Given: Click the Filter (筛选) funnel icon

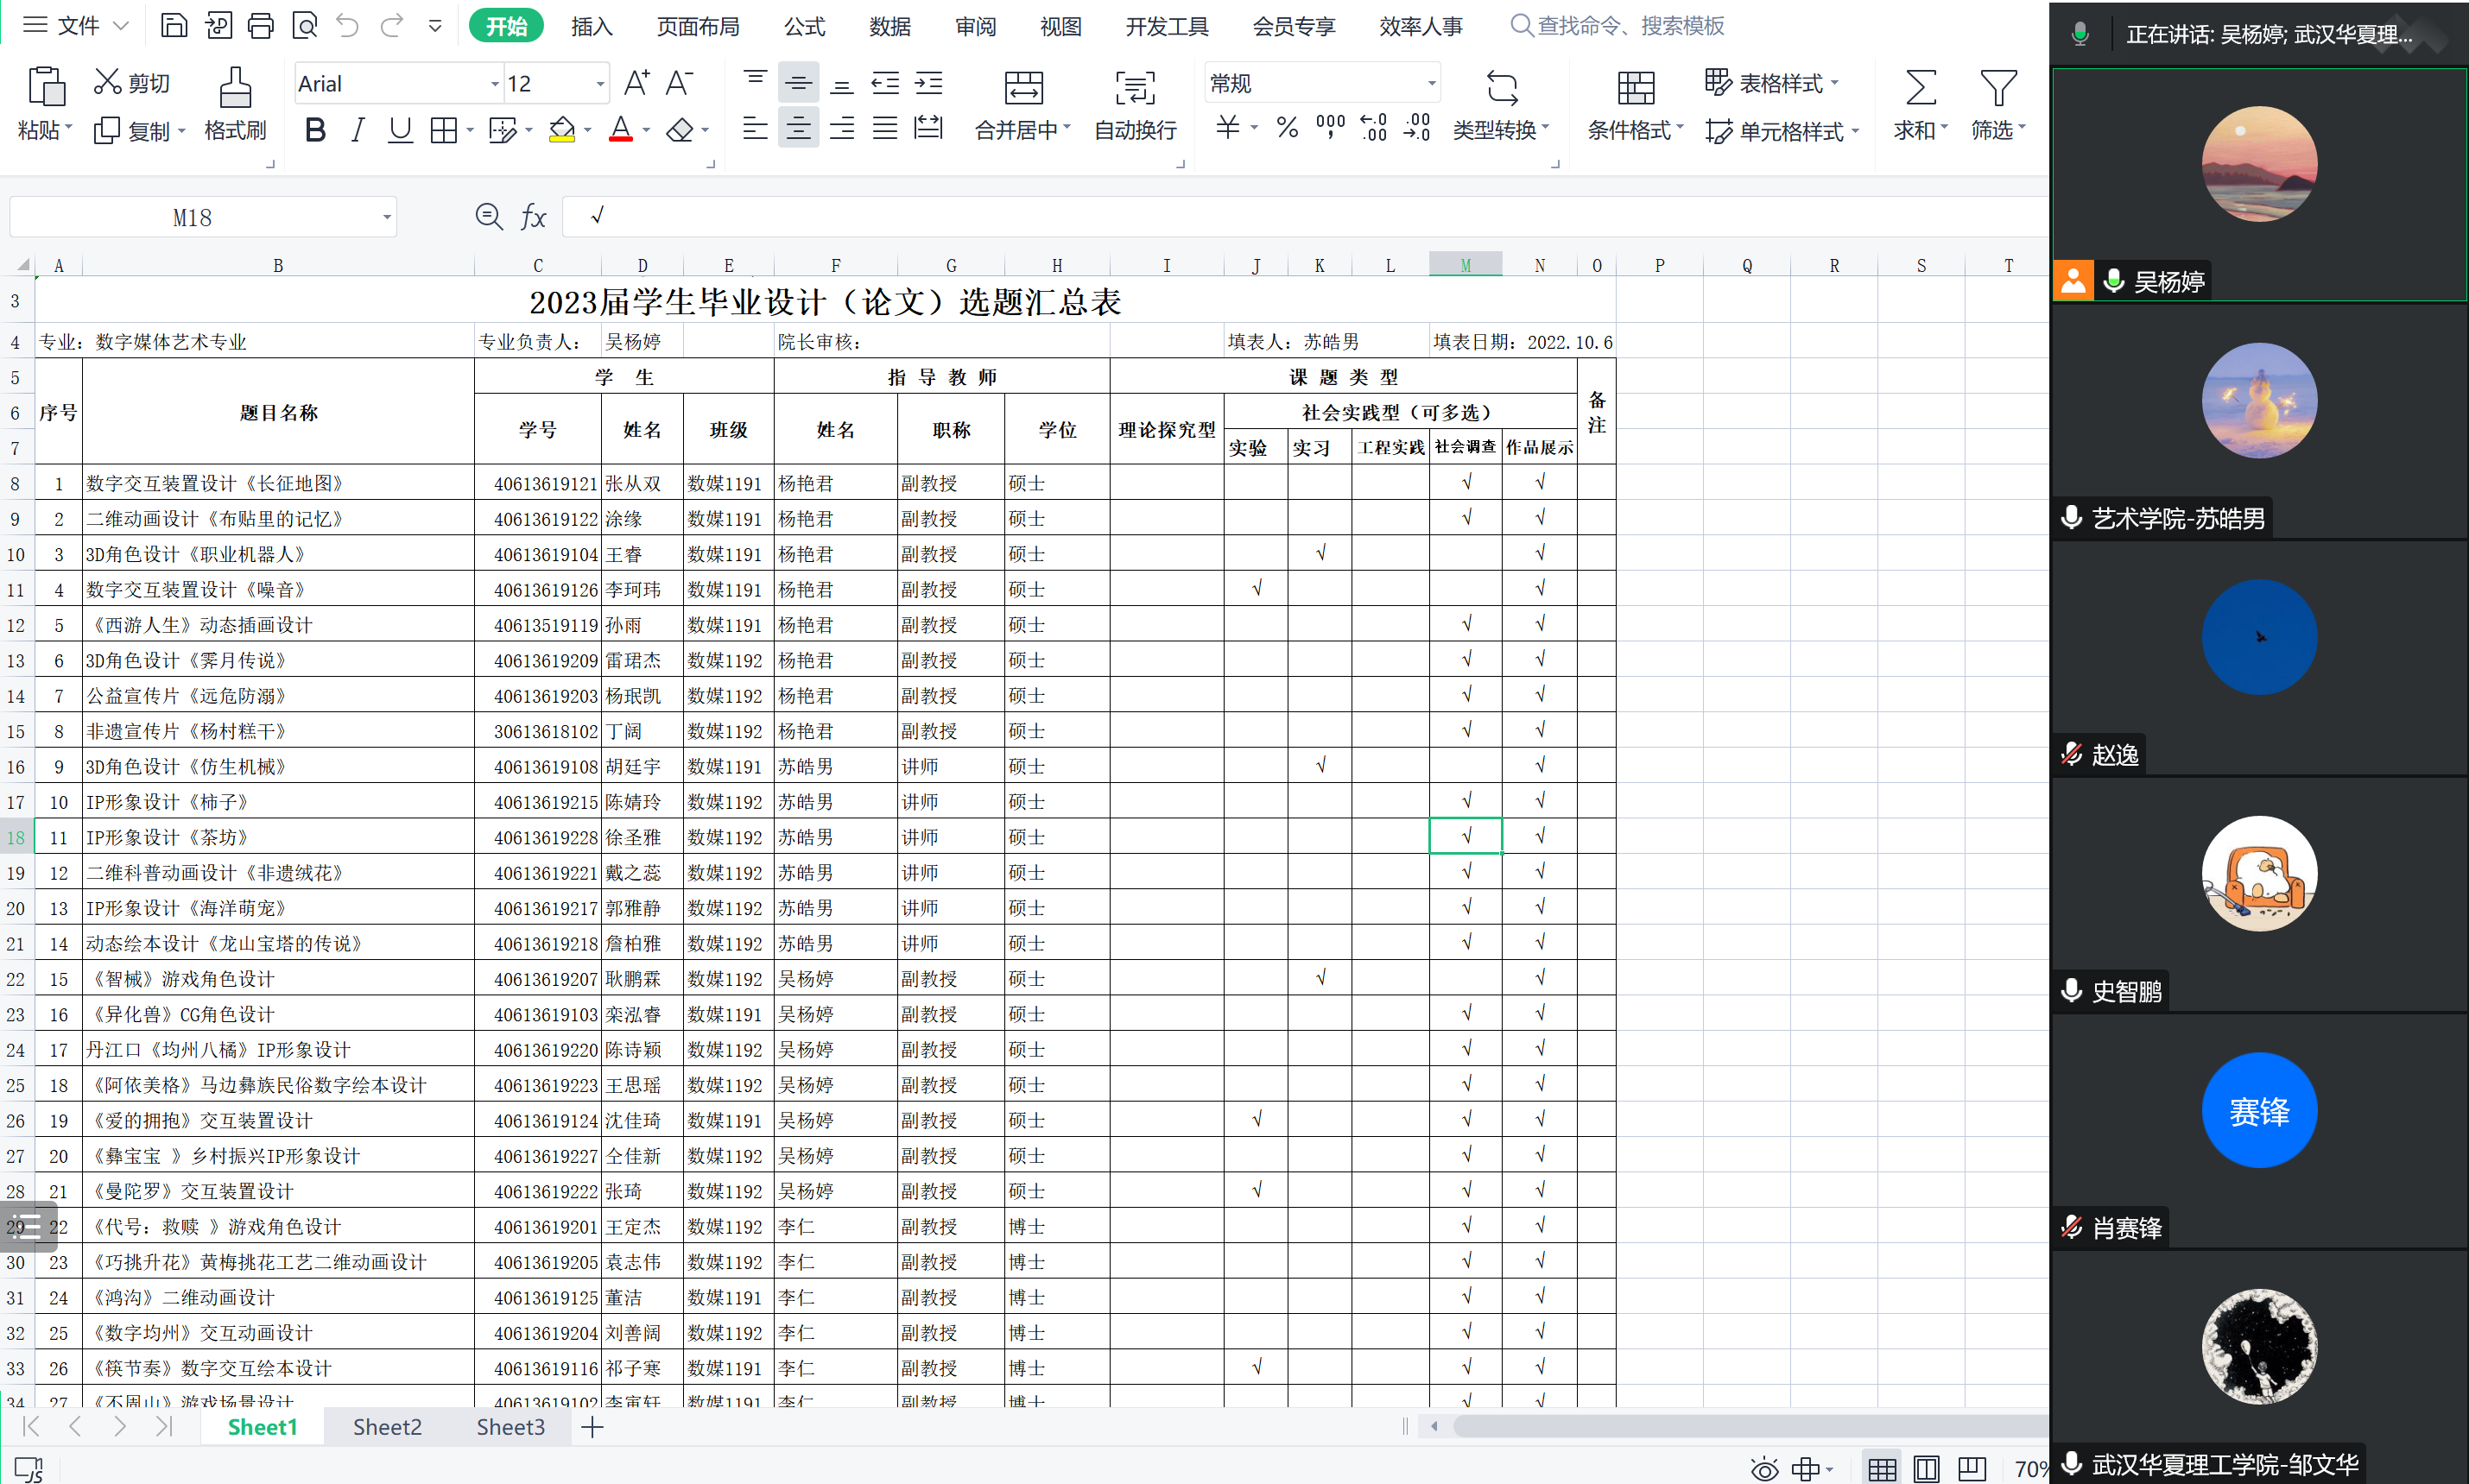Looking at the screenshot, I should point(1997,88).
